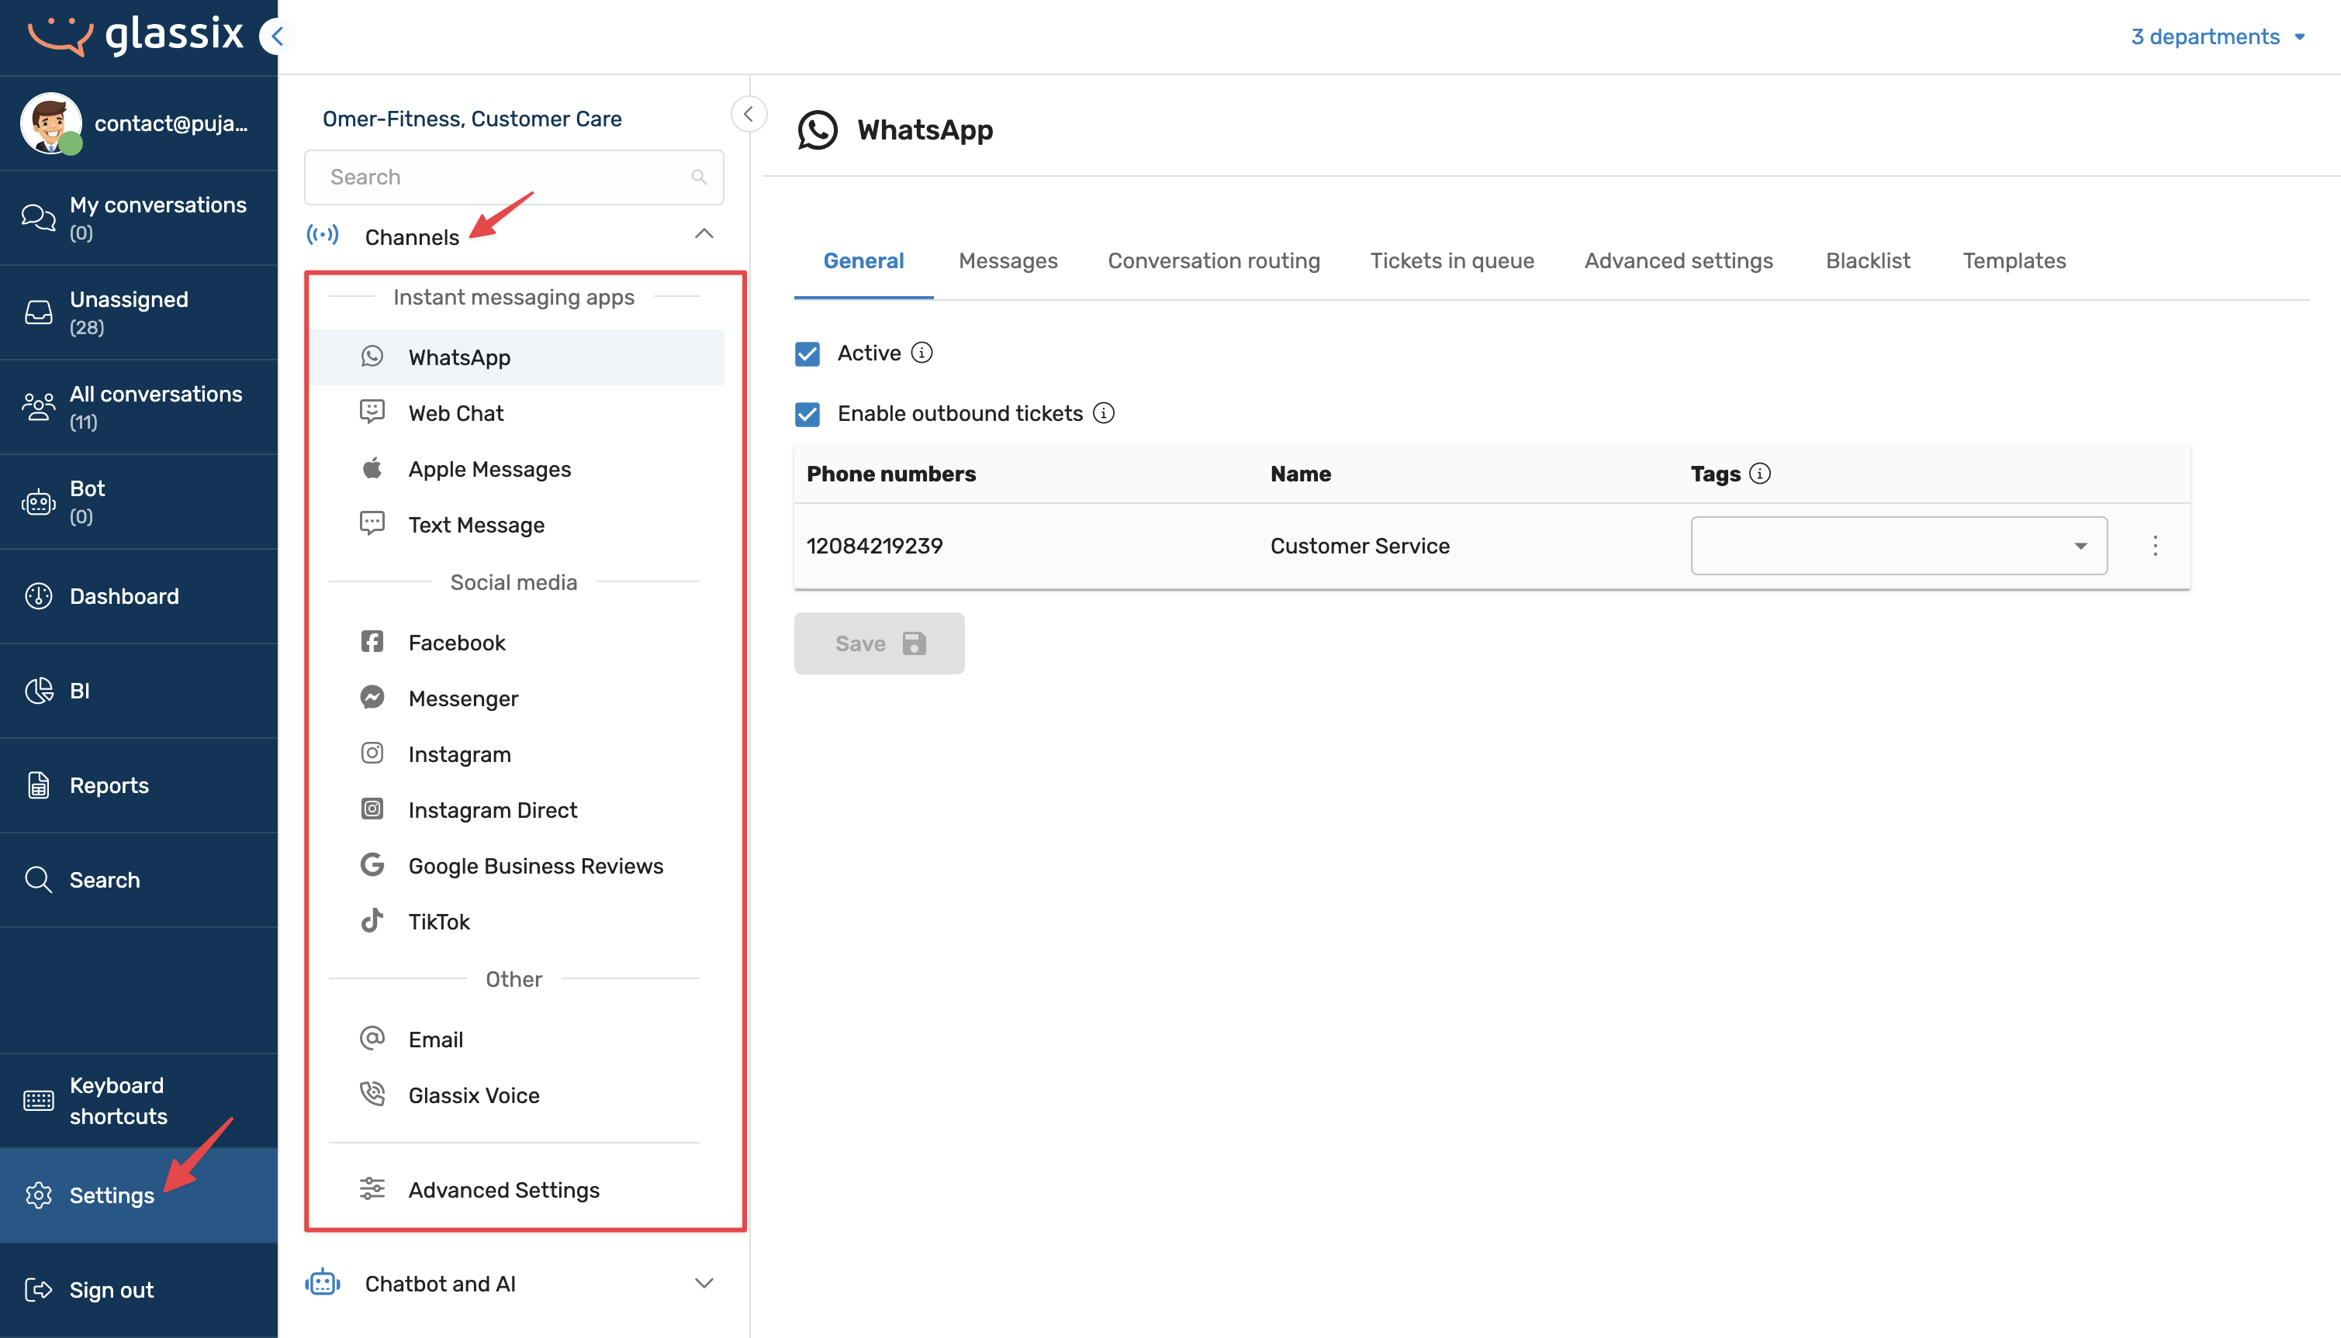Image resolution: width=2341 pixels, height=1338 pixels.
Task: Open Instagram Direct channel settings
Action: click(492, 809)
